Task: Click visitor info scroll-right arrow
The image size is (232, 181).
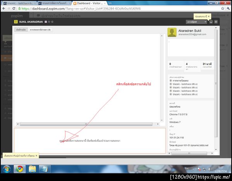Action: pyautogui.click(x=212, y=153)
